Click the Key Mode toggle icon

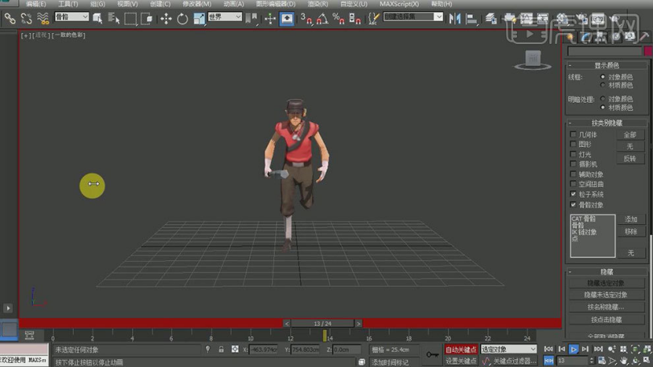(548, 361)
